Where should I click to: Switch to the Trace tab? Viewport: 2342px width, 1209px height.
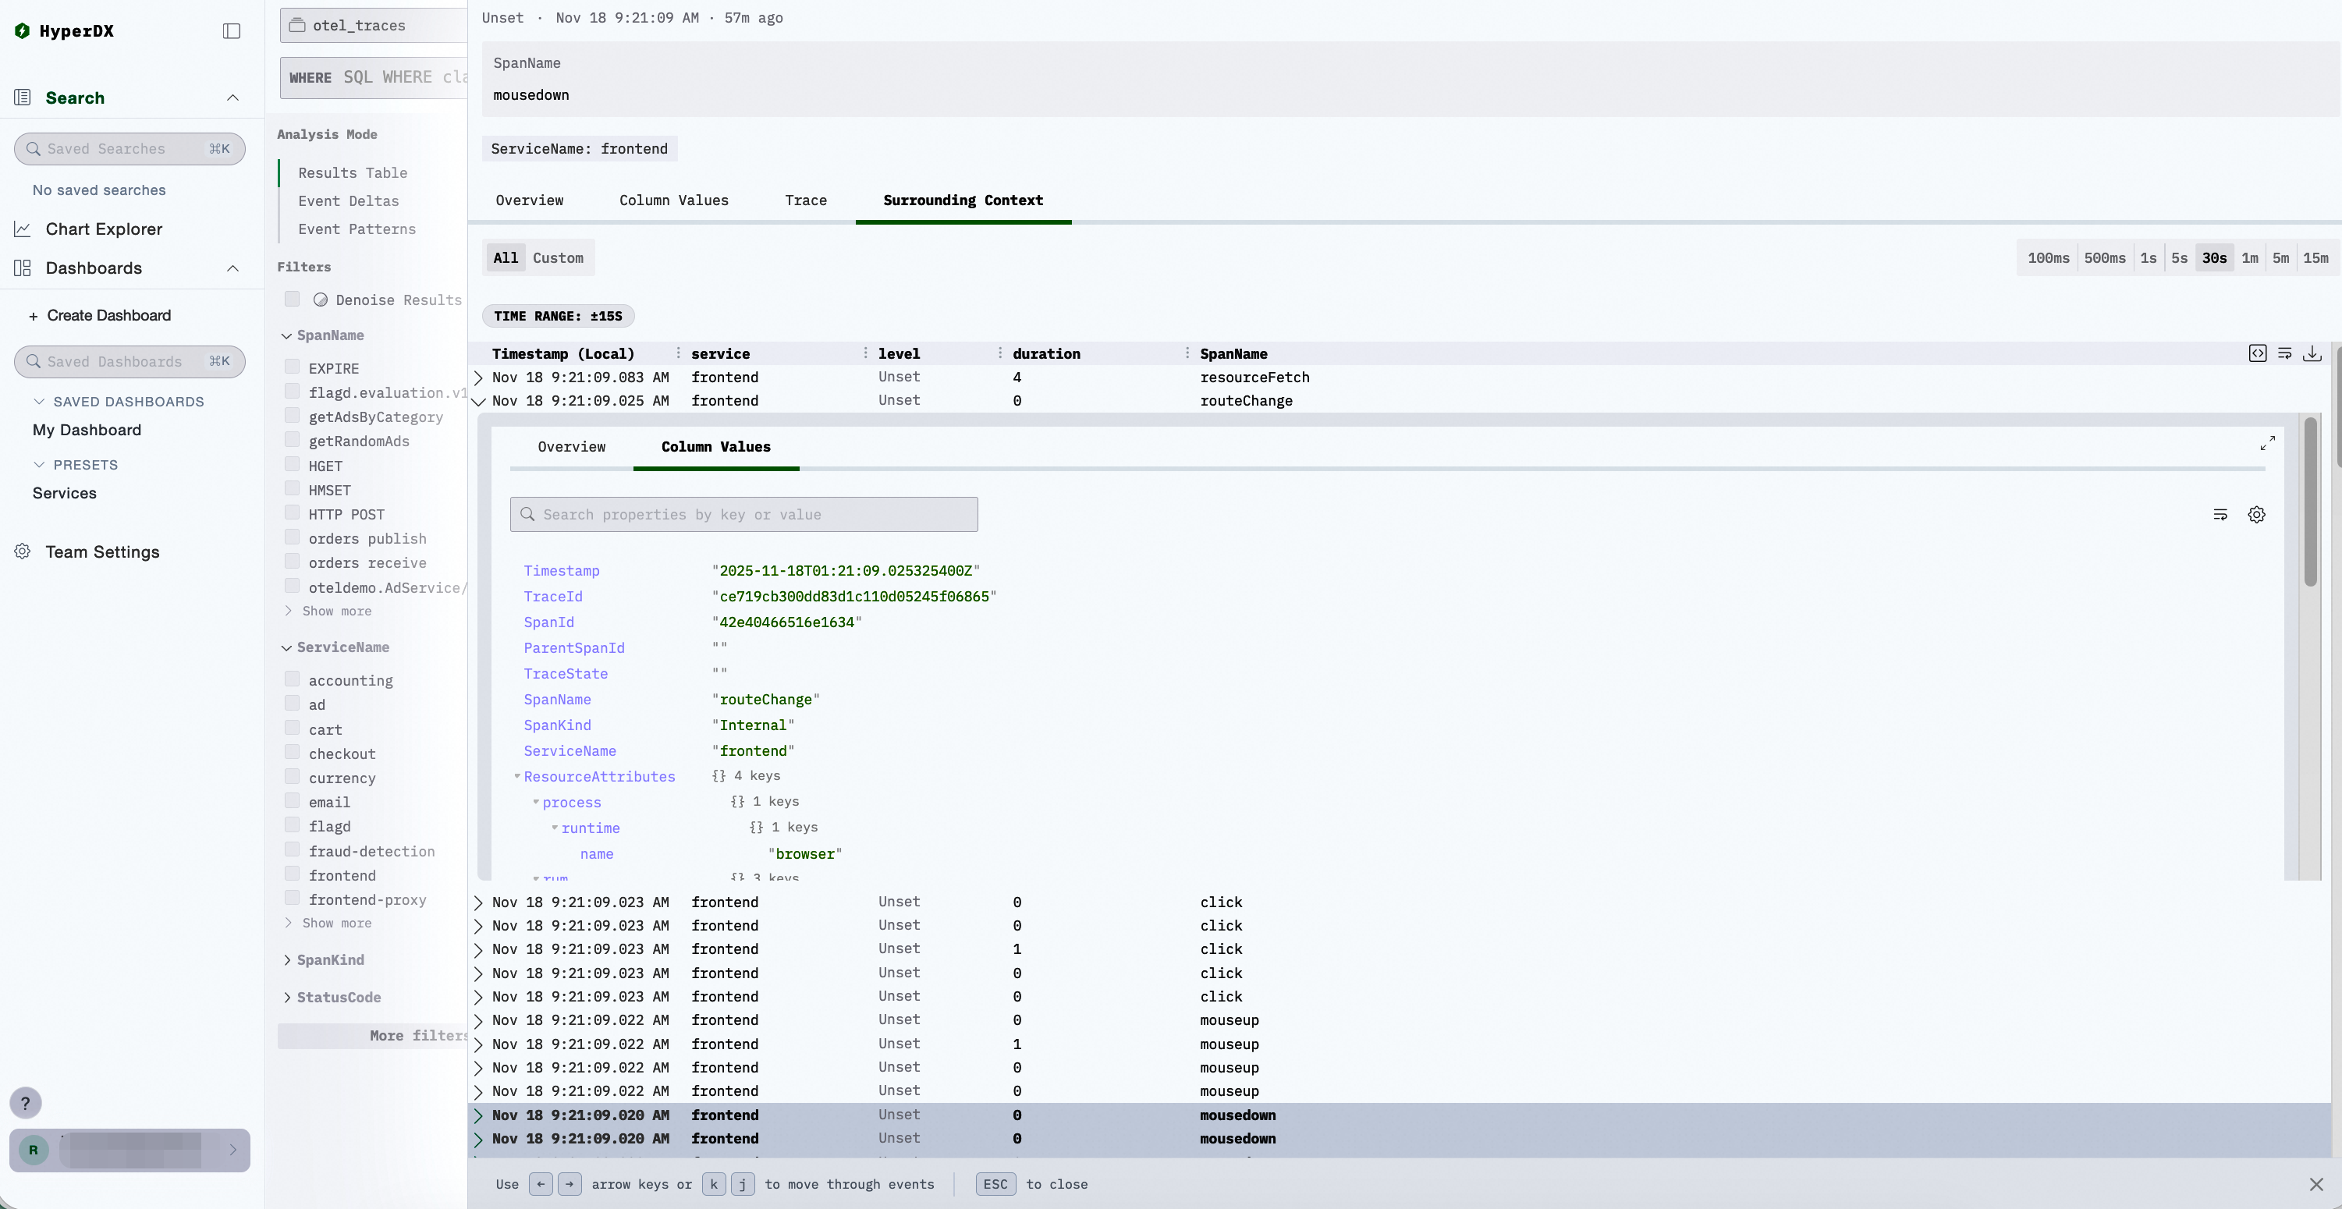click(x=806, y=200)
